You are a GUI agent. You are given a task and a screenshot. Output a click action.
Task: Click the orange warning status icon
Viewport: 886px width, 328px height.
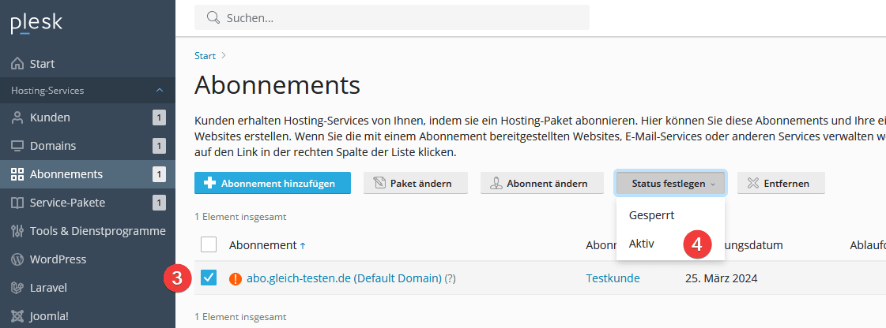click(236, 278)
